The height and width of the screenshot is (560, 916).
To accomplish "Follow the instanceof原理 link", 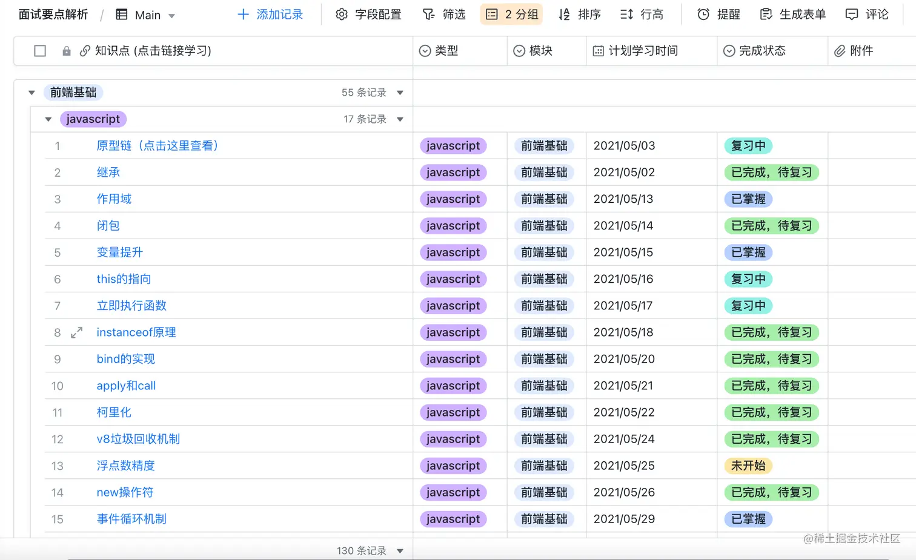I will (136, 332).
